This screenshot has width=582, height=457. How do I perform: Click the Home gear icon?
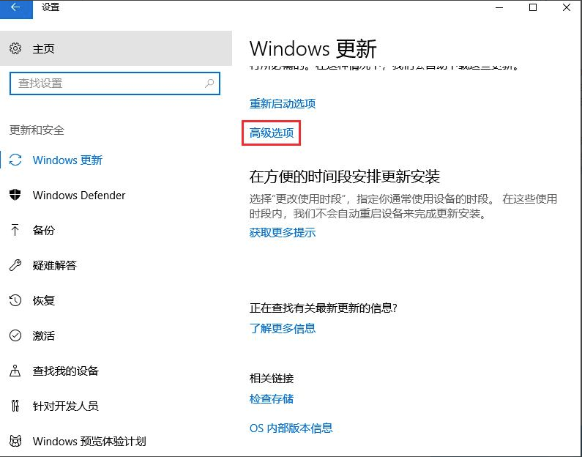point(15,49)
